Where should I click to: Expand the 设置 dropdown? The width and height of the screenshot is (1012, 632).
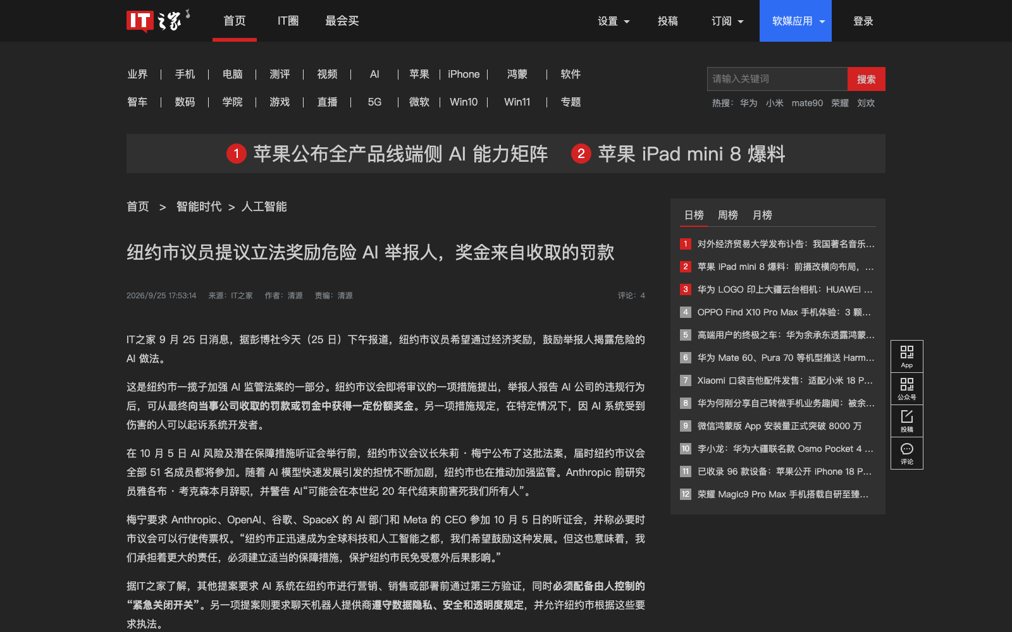pyautogui.click(x=614, y=21)
